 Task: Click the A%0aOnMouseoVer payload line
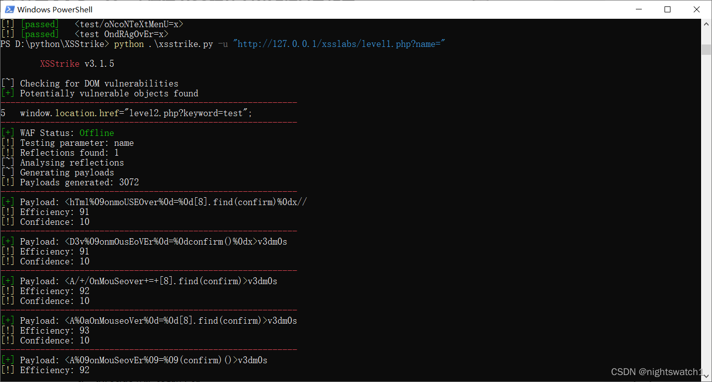tap(149, 321)
